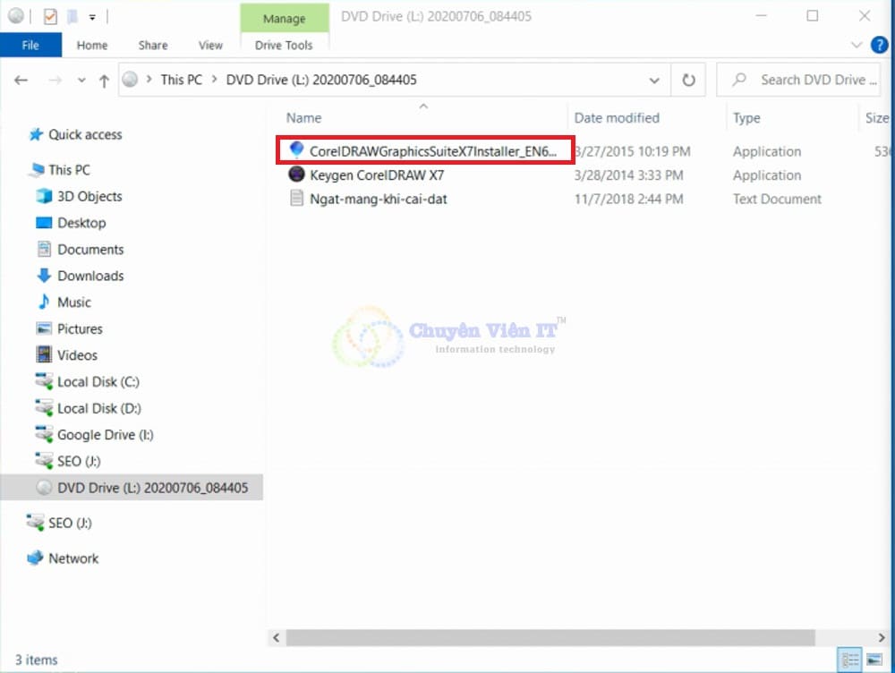Open the address bar history dropdown
This screenshot has height=673, width=895.
point(654,80)
